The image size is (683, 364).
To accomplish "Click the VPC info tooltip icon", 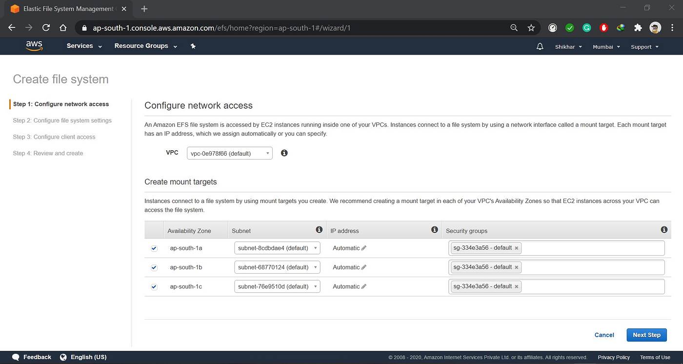I will tap(284, 153).
